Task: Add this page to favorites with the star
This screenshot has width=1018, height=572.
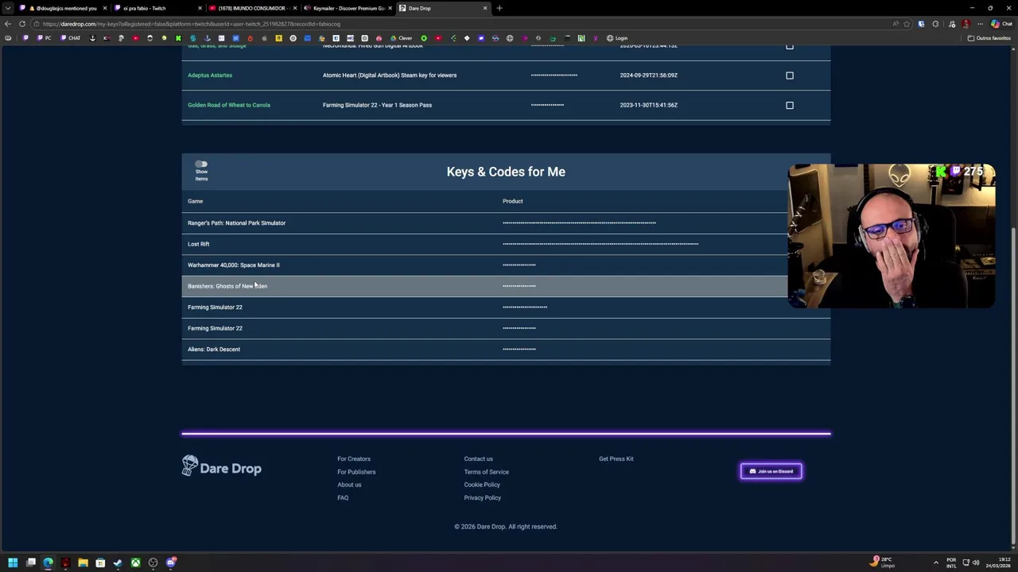Action: (907, 24)
